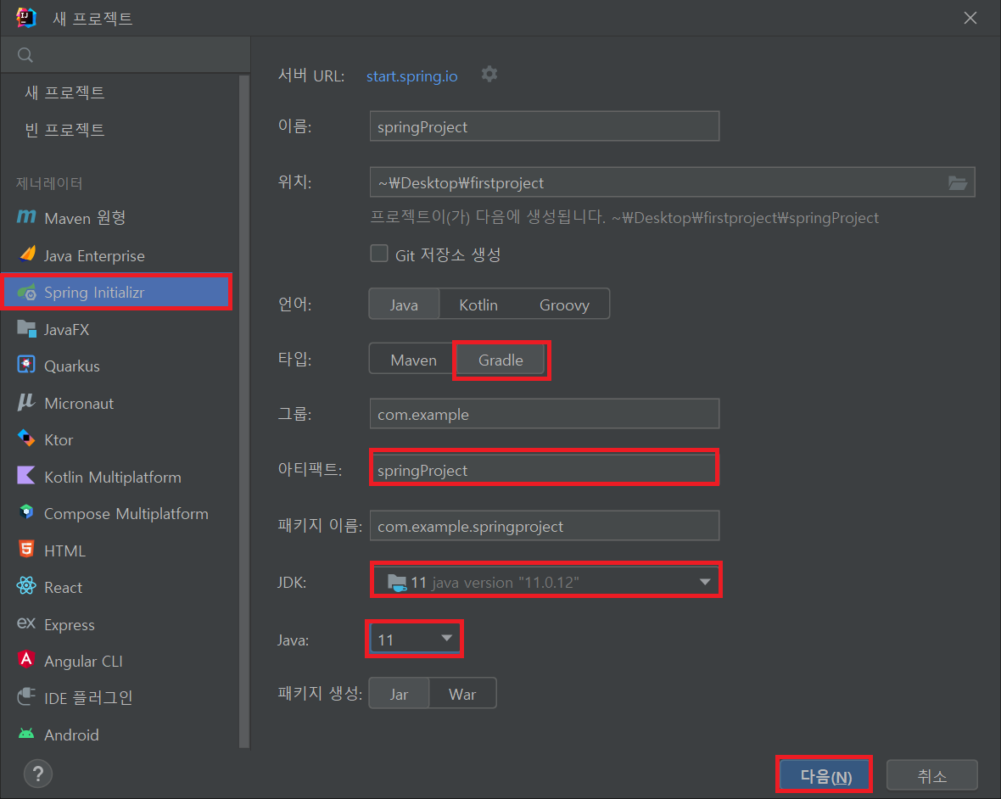1001x799 pixels.
Task: Select the Java Enterprise generator
Action: click(120, 254)
